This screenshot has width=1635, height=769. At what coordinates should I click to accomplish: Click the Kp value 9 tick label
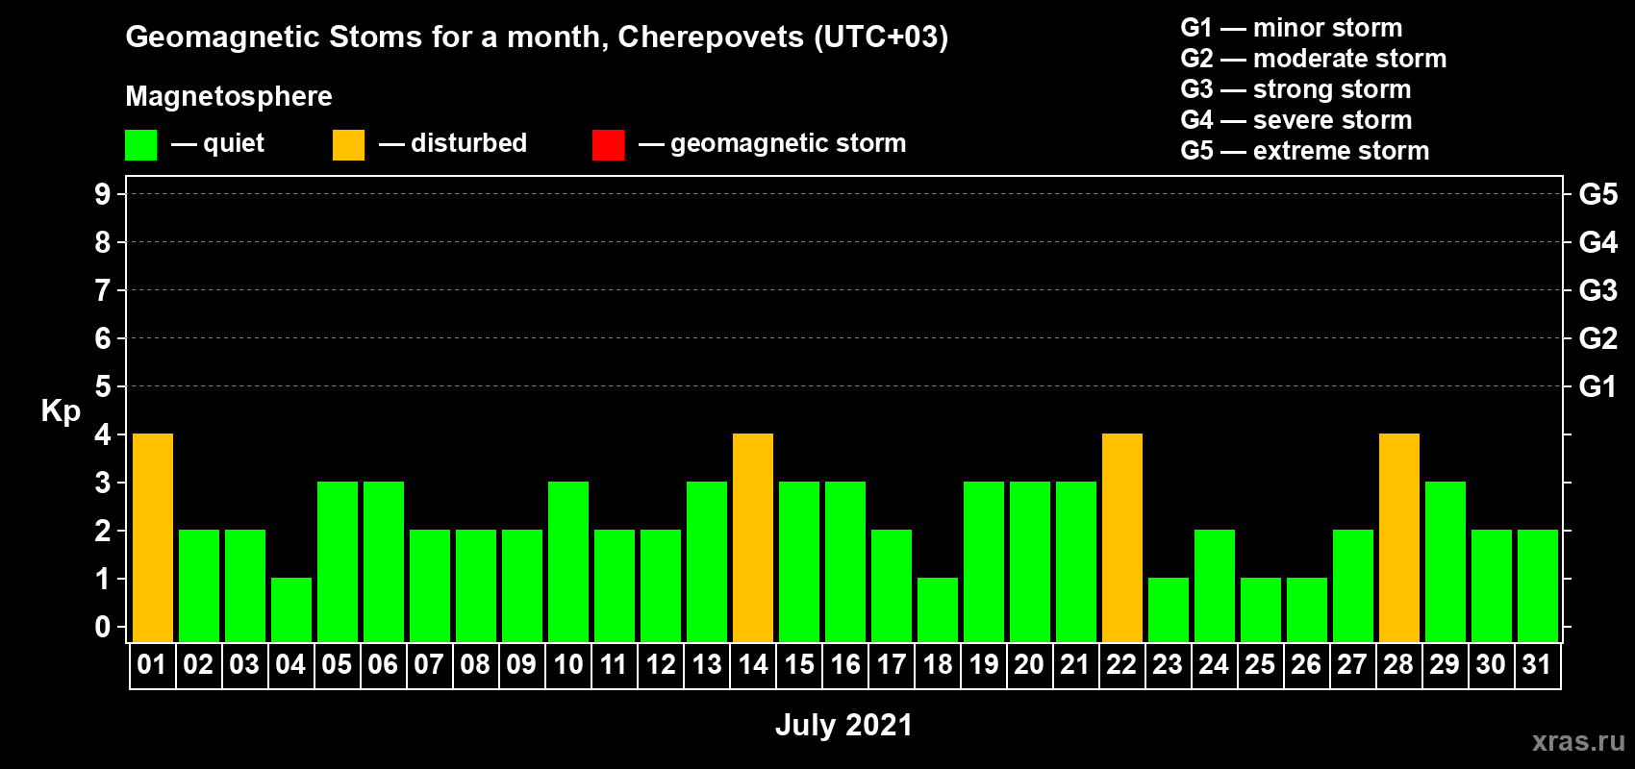103,194
